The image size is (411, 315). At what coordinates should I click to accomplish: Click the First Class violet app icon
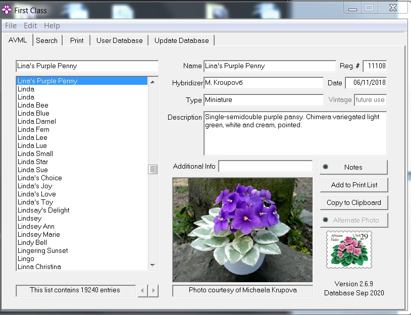point(7,10)
